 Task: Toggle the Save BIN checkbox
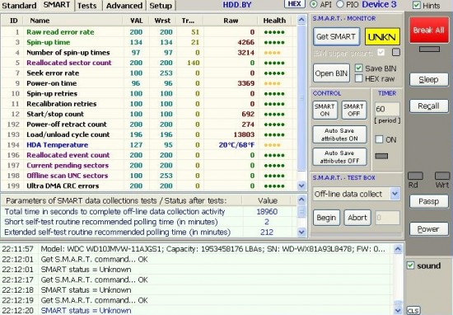click(358, 68)
